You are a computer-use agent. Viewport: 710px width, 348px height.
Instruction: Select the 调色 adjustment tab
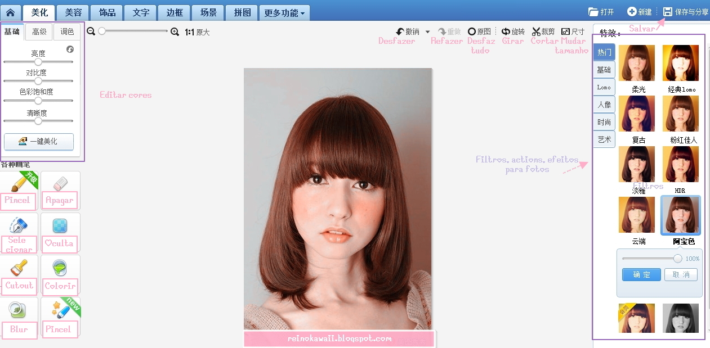point(67,32)
